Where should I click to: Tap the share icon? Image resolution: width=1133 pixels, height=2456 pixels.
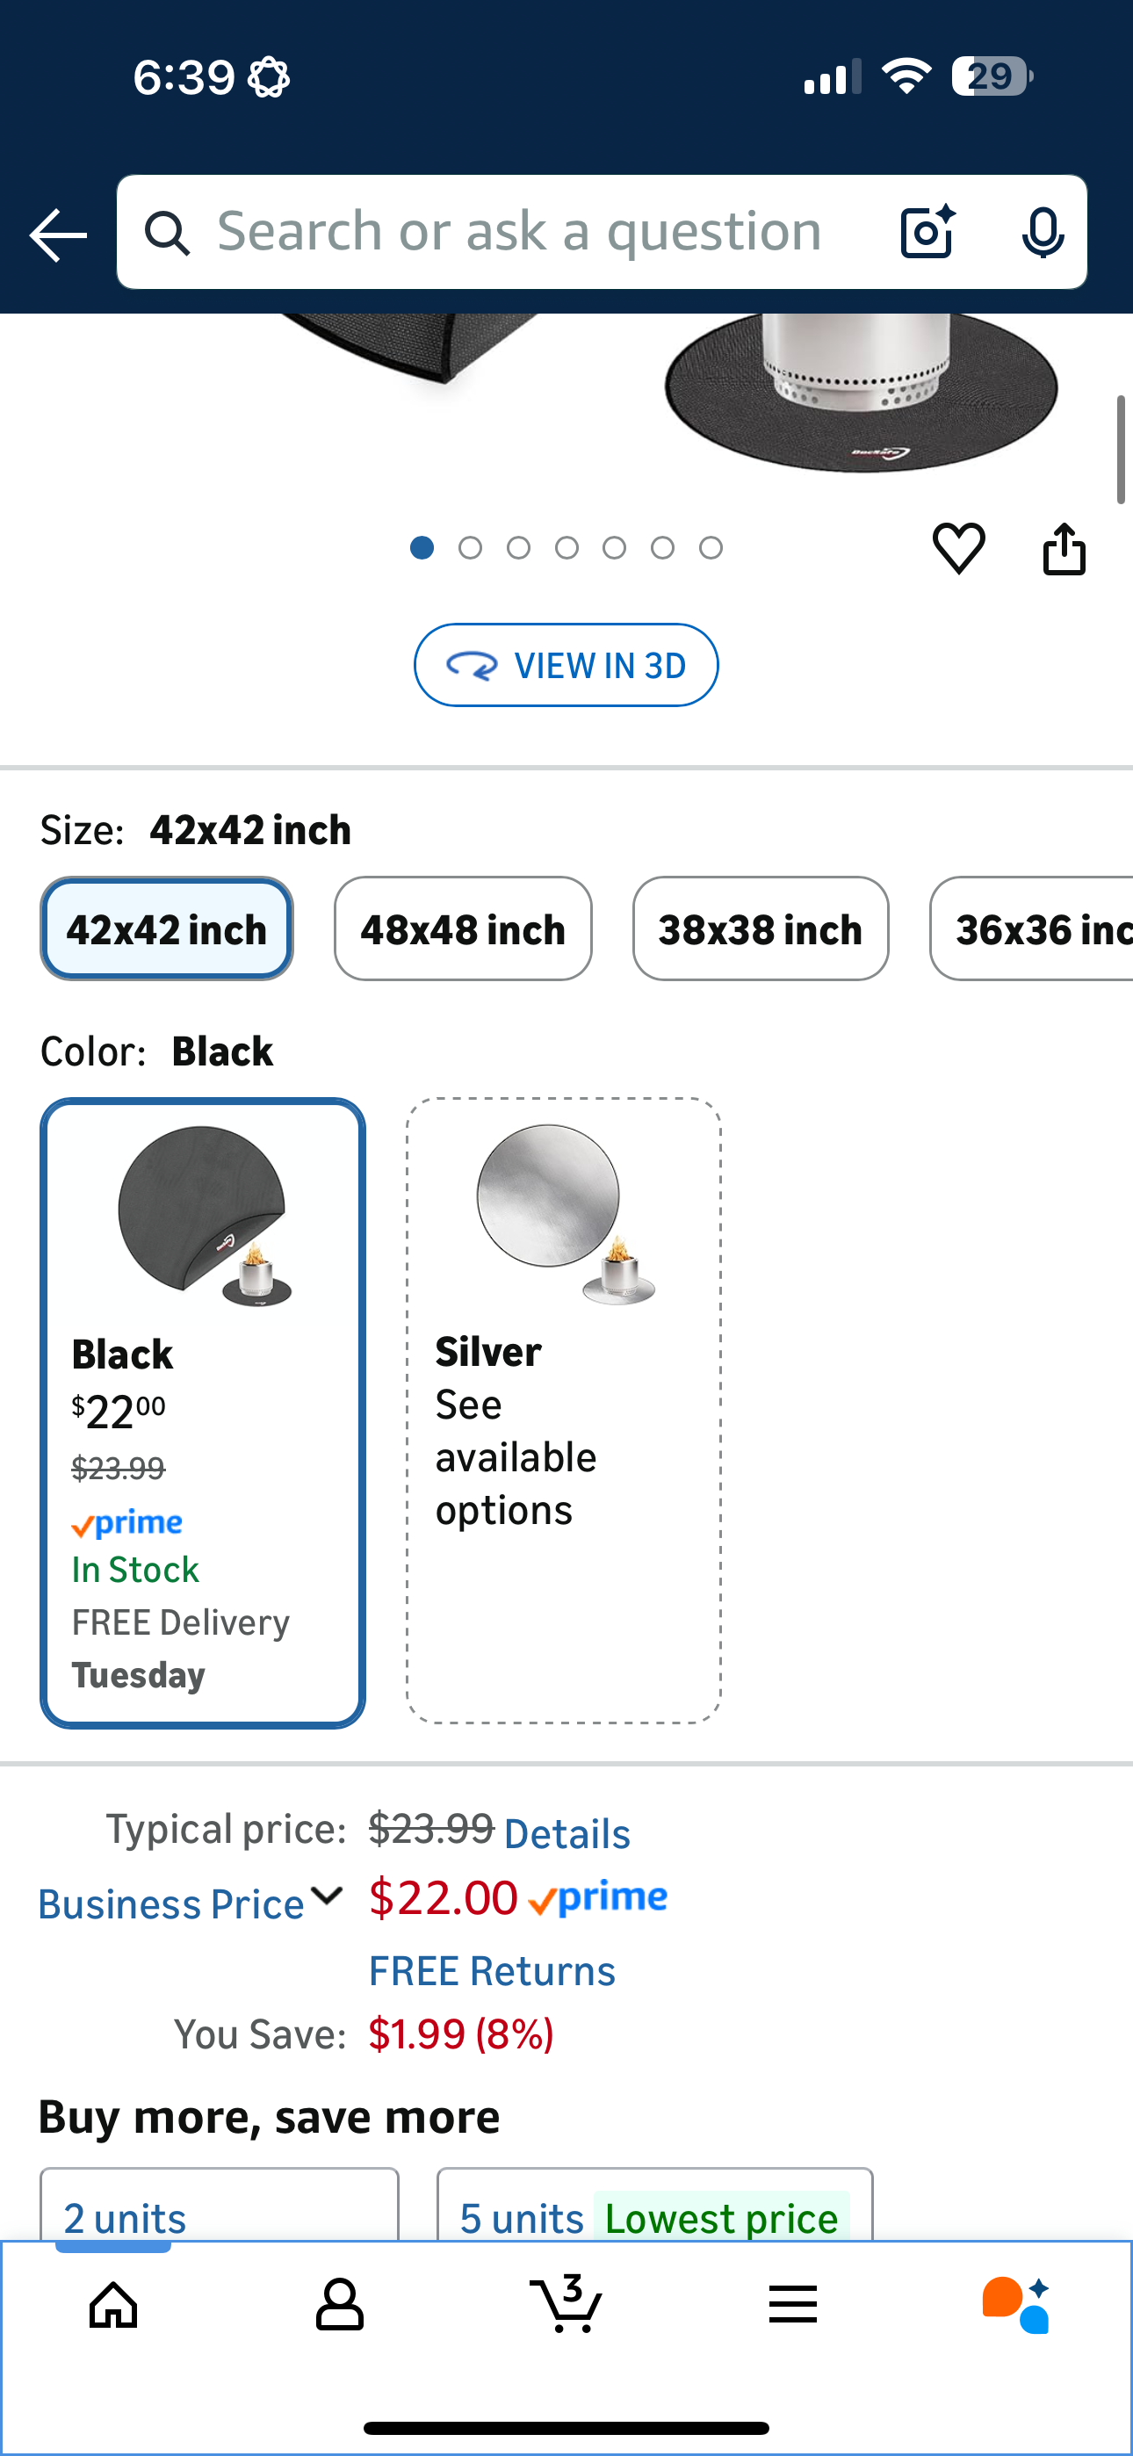point(1064,548)
